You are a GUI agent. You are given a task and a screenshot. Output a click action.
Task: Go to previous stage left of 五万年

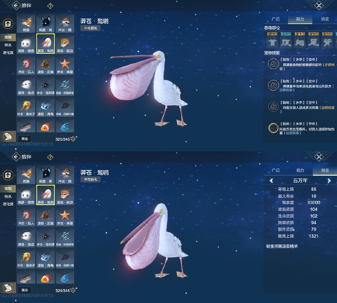coord(271,181)
